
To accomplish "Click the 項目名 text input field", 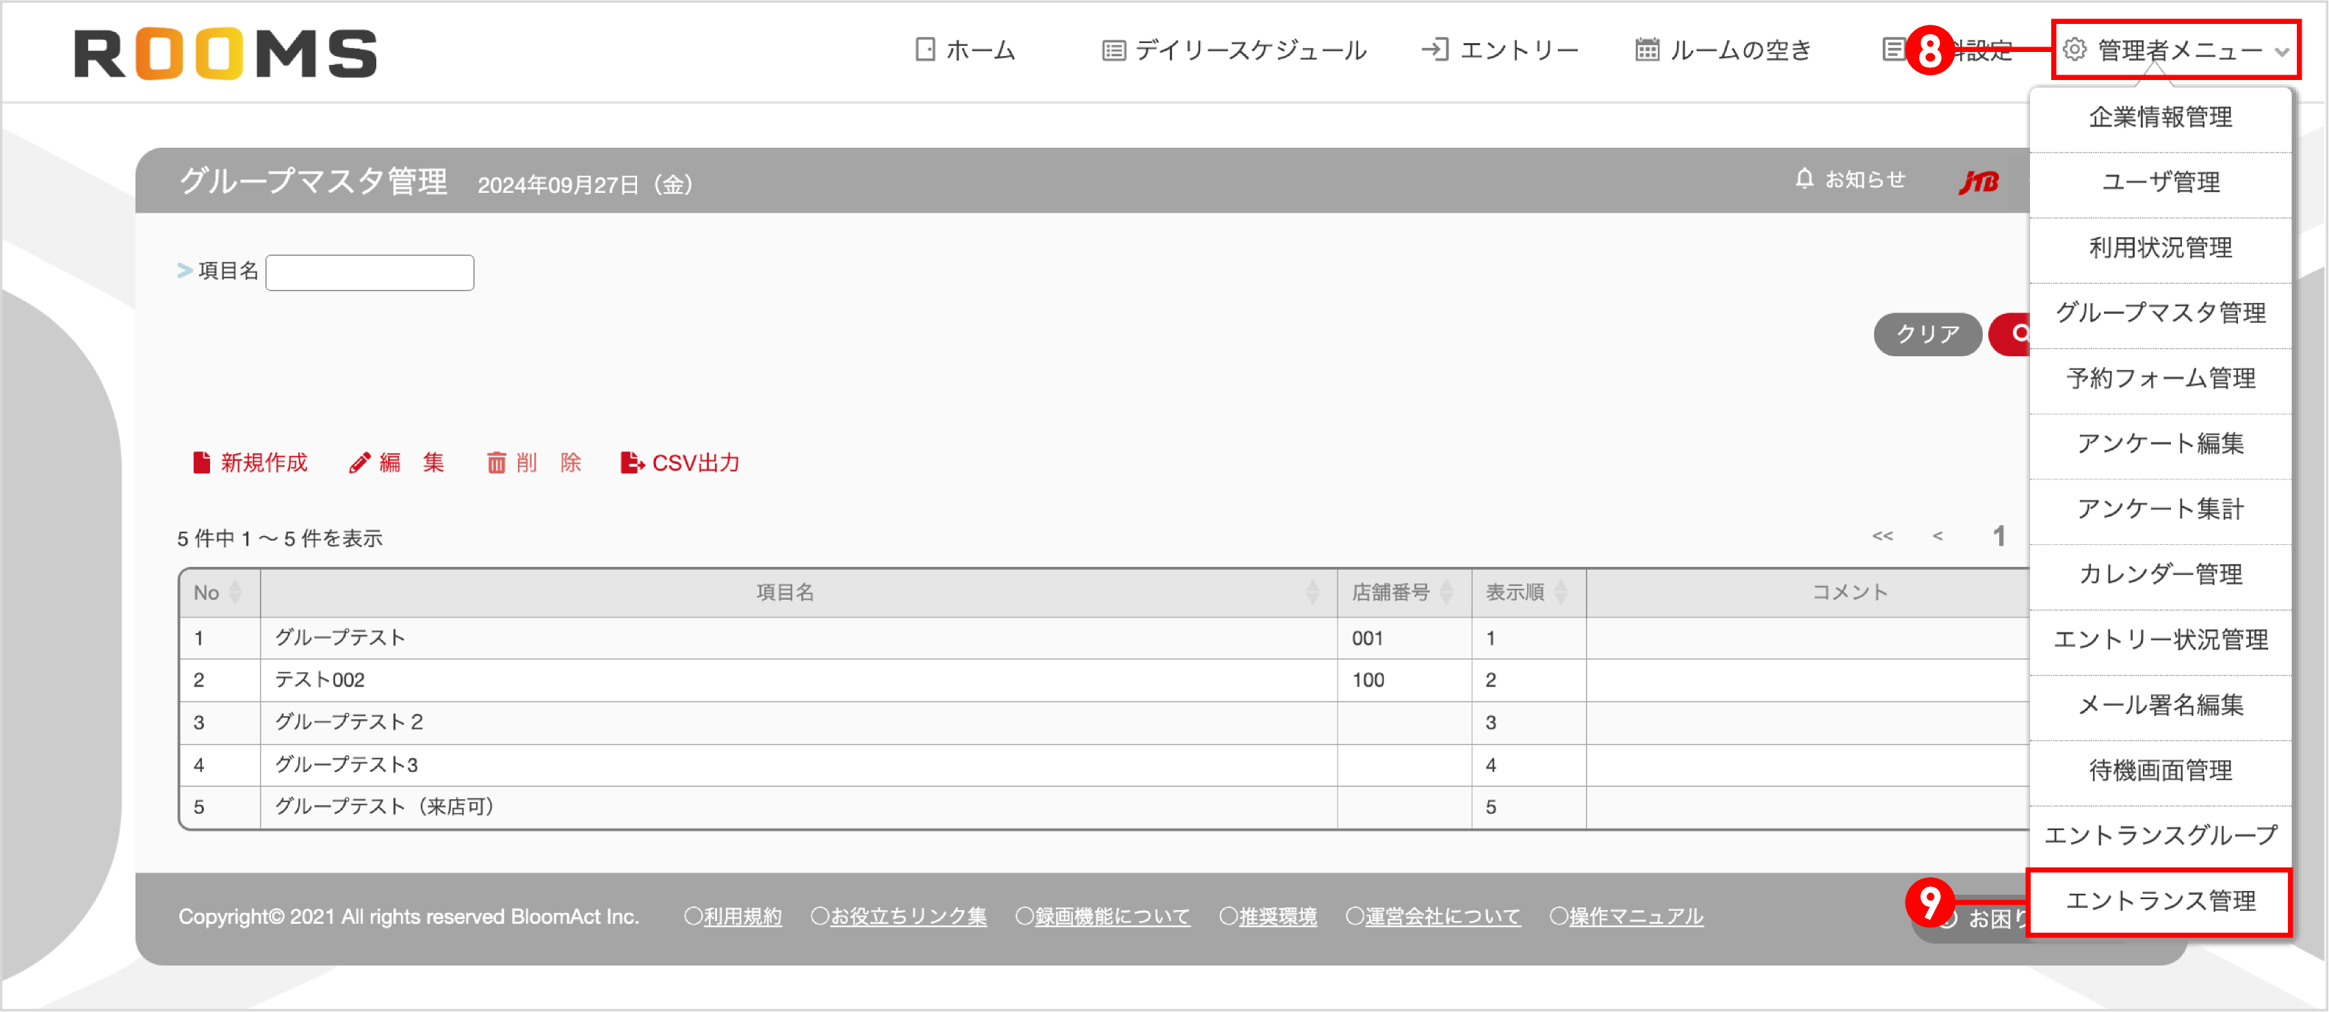I will tap(369, 272).
